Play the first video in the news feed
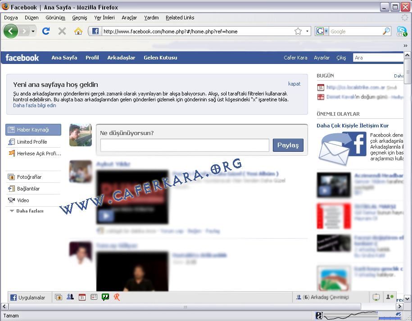 (106, 216)
